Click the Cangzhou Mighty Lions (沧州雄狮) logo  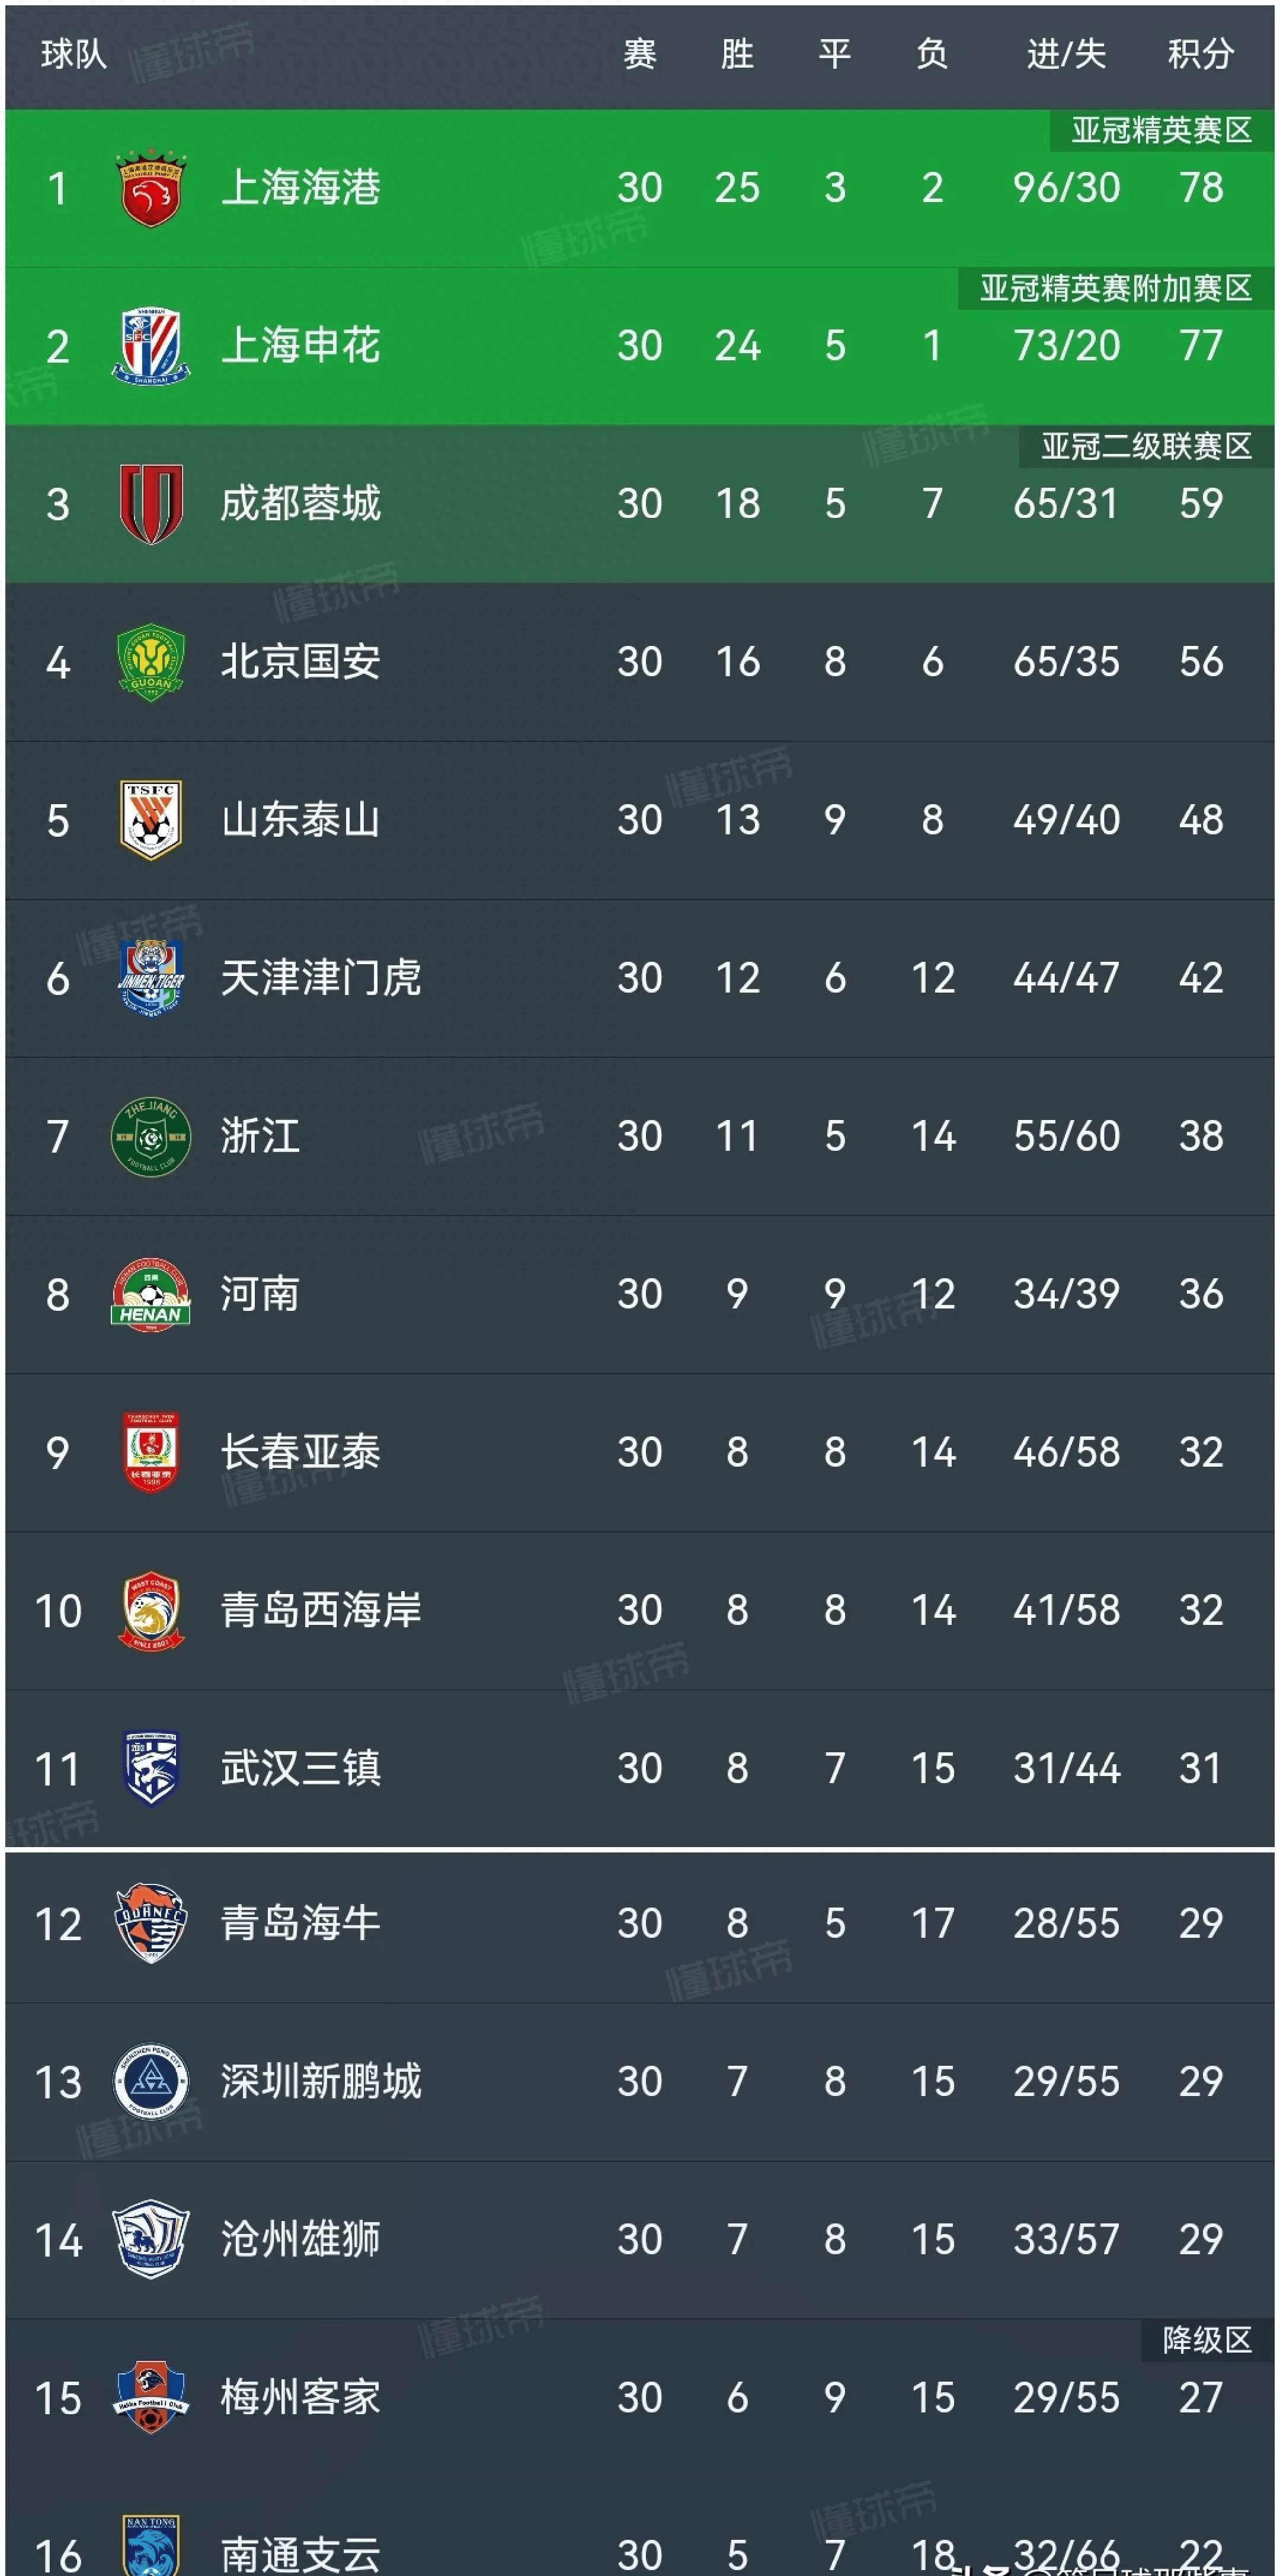tap(150, 2240)
